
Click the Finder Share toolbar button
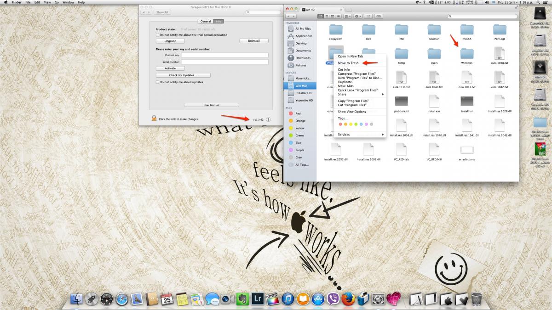368,16
